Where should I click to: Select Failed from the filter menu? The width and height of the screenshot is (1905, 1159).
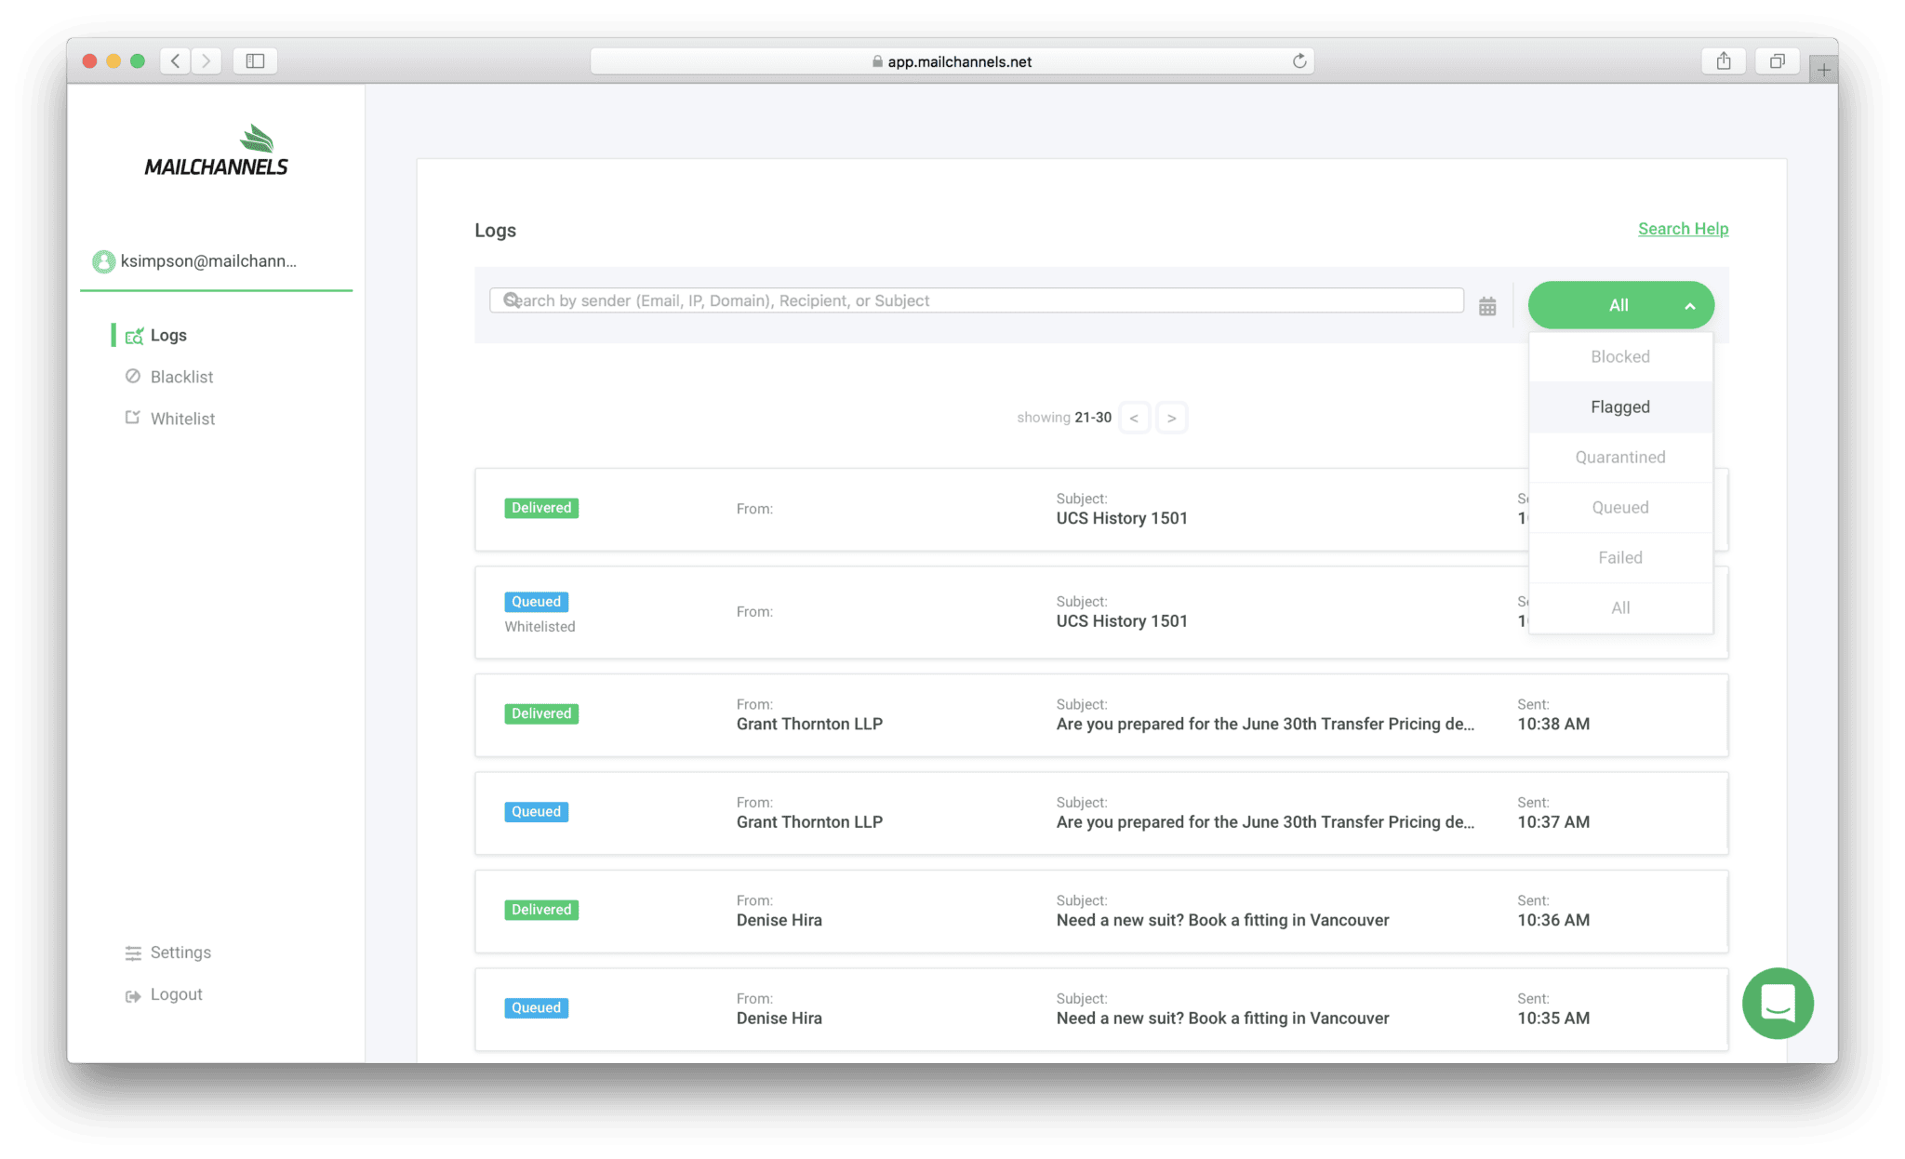(x=1619, y=557)
